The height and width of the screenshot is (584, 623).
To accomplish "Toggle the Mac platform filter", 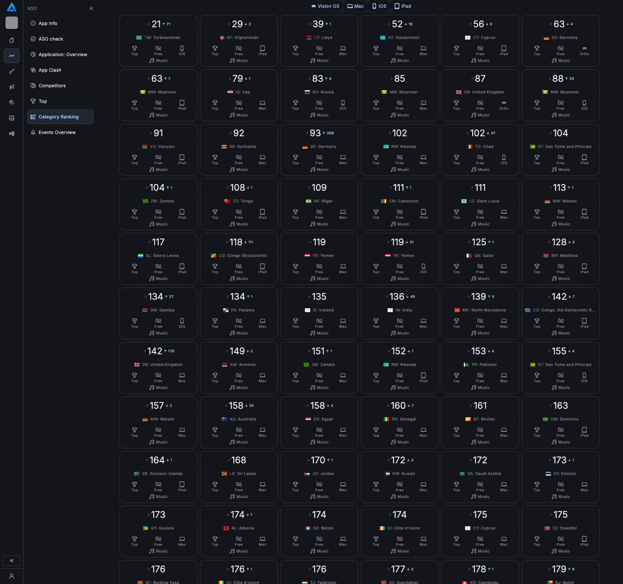I will (x=355, y=6).
